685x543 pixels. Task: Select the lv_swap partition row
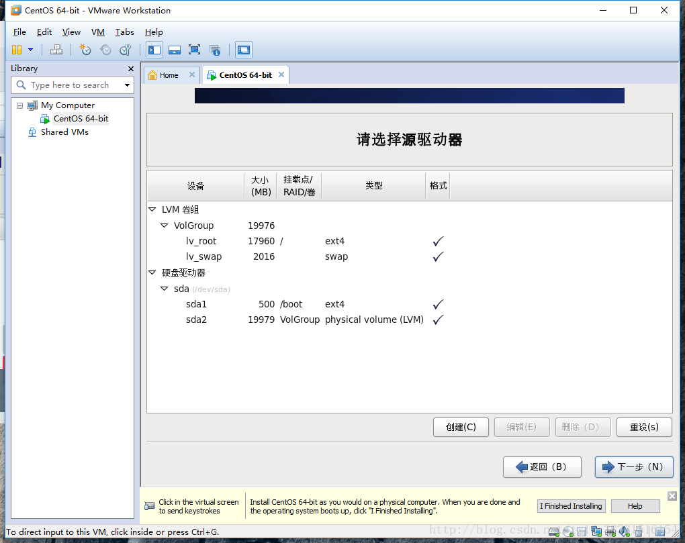(410, 256)
